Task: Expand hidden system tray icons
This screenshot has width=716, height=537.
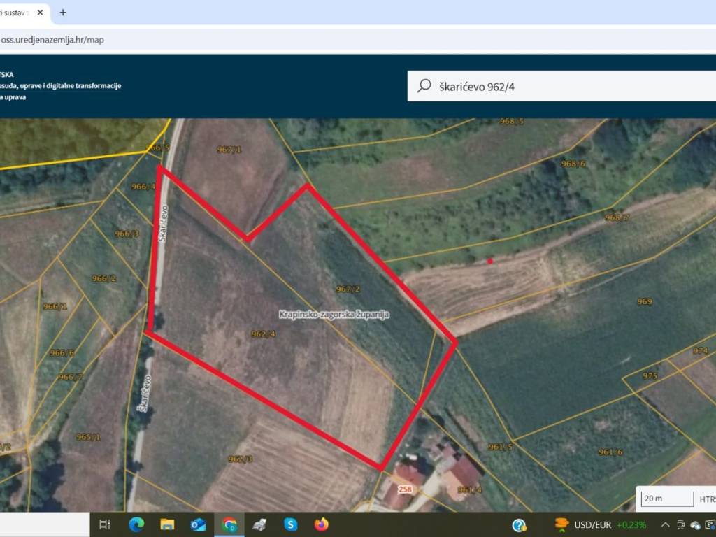Action: (664, 524)
